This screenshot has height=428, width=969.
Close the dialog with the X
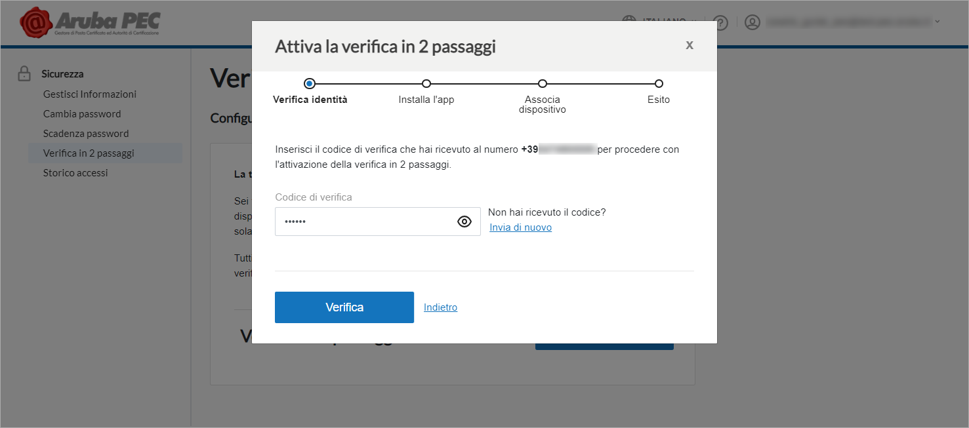[690, 45]
